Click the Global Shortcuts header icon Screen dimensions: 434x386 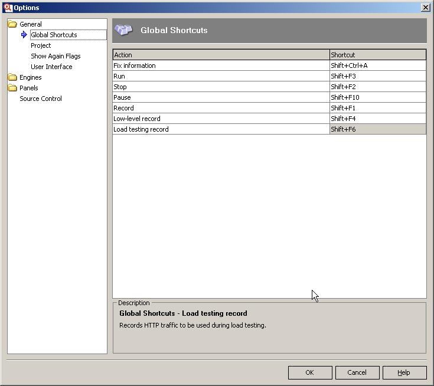pyautogui.click(x=124, y=30)
